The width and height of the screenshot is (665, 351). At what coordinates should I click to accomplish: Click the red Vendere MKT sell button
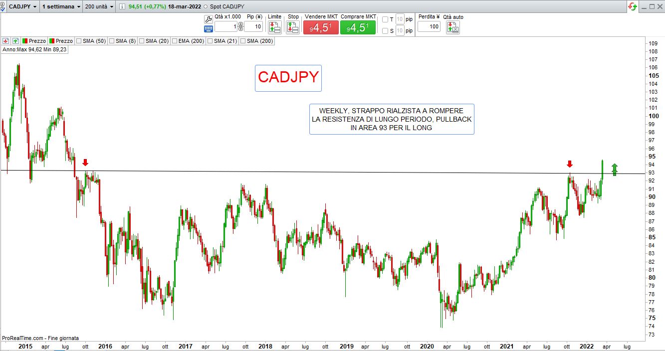(x=321, y=28)
